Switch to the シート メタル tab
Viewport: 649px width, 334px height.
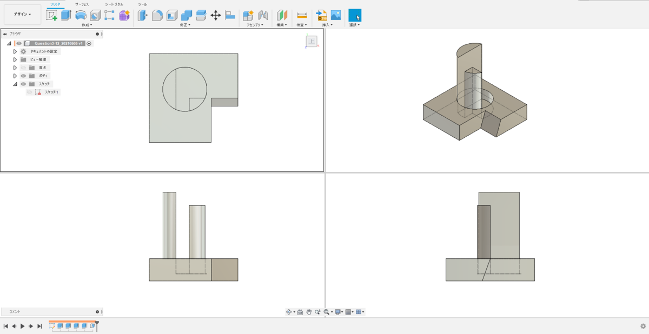tap(114, 4)
